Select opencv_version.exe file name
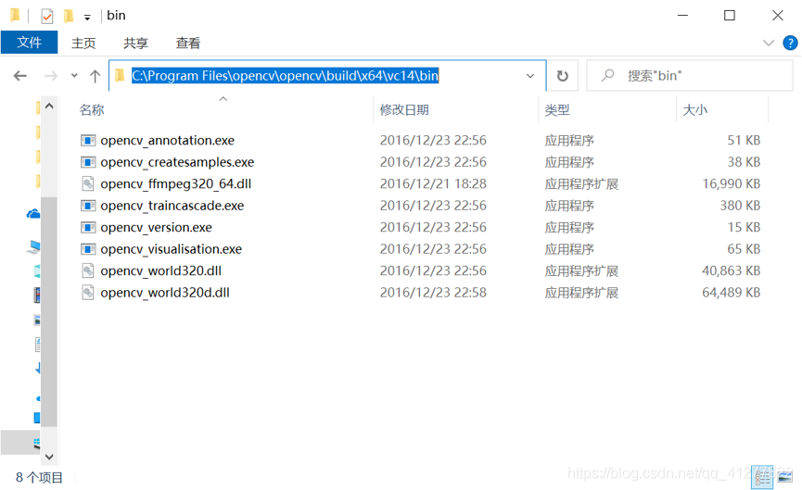Screen dimensions: 802x490 pos(156,227)
